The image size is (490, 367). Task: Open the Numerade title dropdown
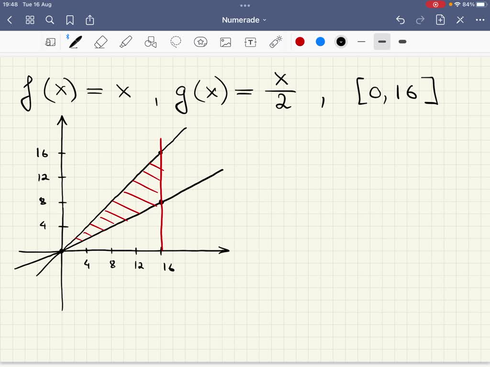pyautogui.click(x=245, y=20)
